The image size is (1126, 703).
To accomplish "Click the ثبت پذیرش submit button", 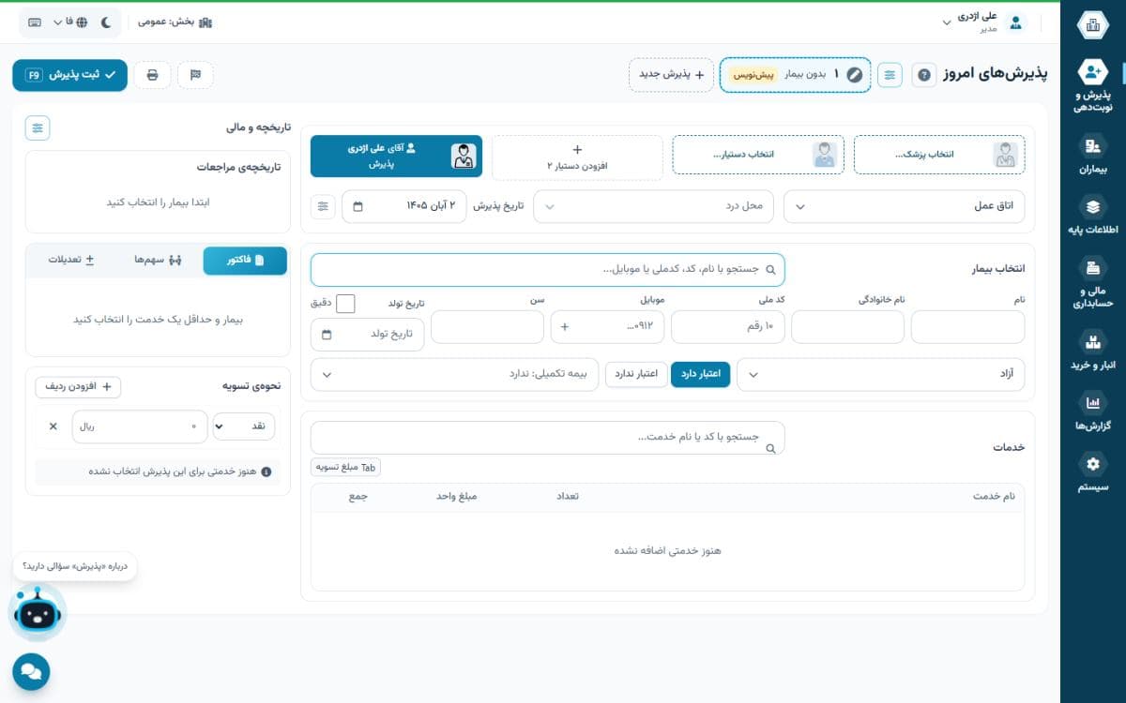I will (69, 75).
